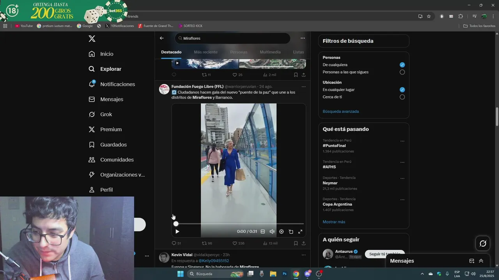Open the Copa Argentina trend
This screenshot has width=499, height=280.
(x=337, y=204)
